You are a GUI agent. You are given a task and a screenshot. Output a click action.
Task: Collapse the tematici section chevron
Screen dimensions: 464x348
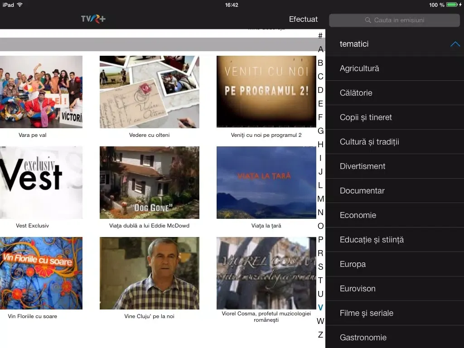point(455,44)
